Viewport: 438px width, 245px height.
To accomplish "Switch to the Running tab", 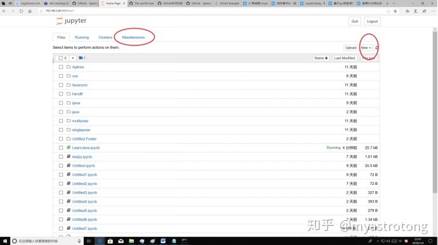I will click(82, 37).
